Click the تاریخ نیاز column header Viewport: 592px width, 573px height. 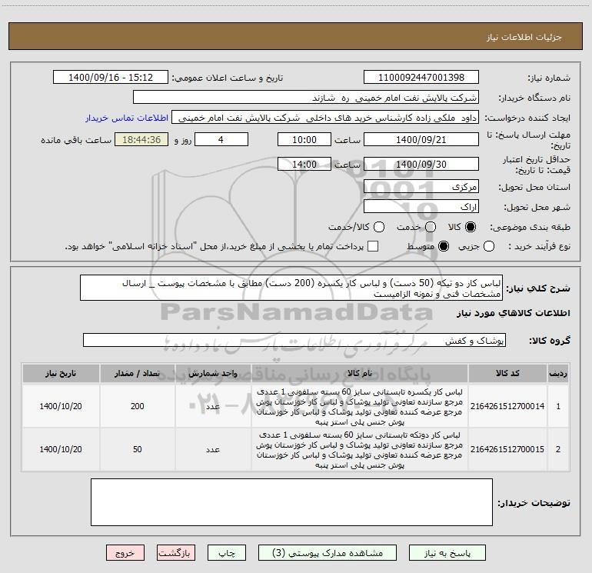pos(61,373)
